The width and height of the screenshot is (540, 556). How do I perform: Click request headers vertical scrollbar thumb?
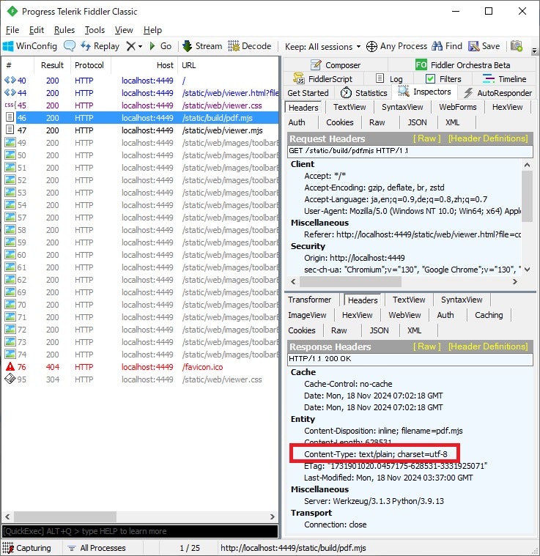coord(528,196)
